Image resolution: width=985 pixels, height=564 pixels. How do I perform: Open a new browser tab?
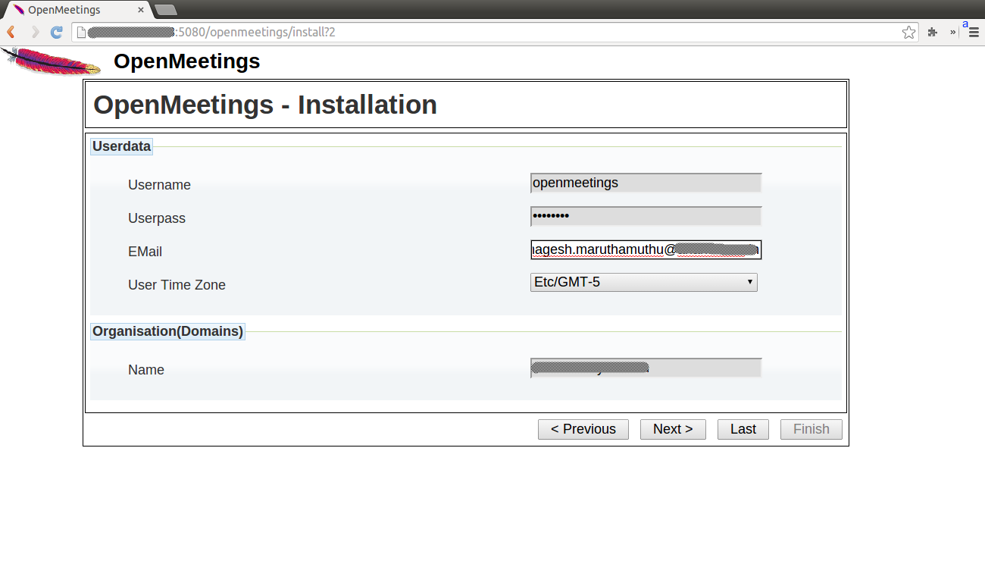[x=166, y=10]
